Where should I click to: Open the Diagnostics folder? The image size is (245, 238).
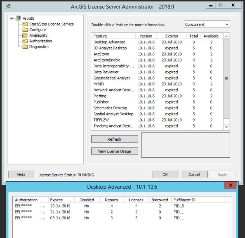tap(39, 46)
